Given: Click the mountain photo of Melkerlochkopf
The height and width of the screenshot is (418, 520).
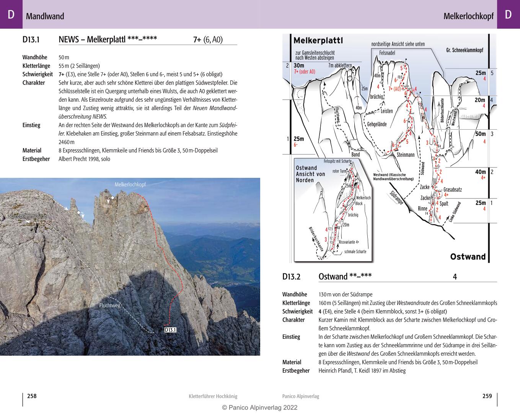Looking at the screenshot, I should [x=130, y=267].
